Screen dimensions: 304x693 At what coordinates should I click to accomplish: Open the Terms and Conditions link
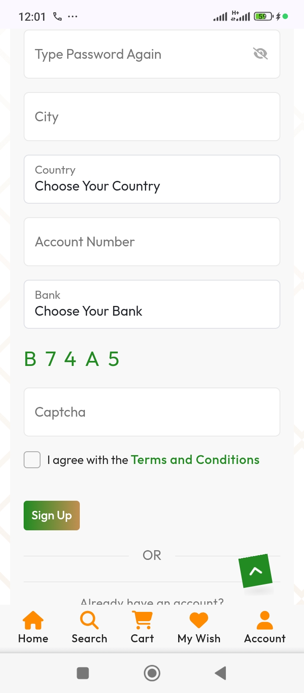tap(195, 460)
